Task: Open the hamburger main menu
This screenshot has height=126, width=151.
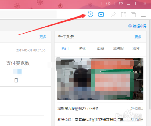Action: pyautogui.click(x=143, y=15)
